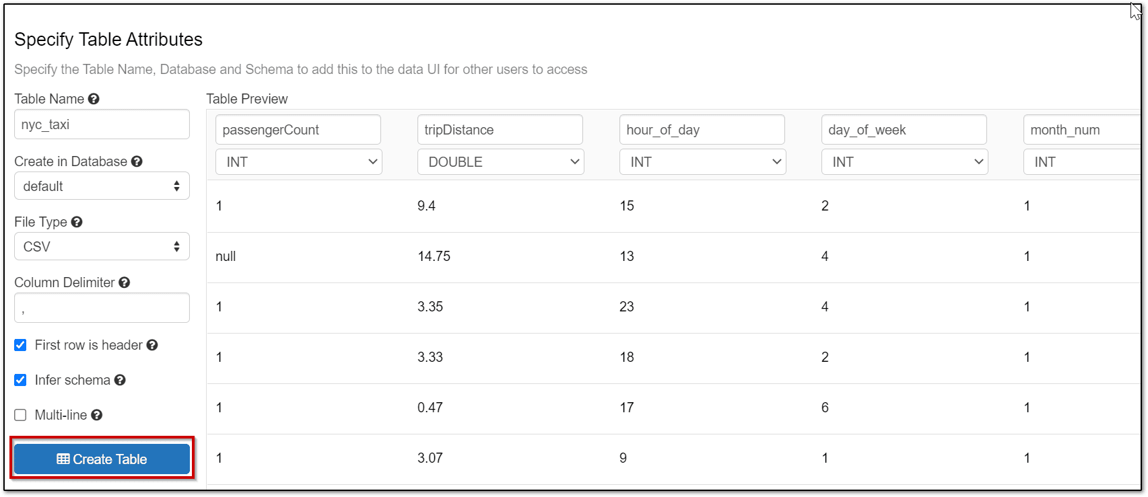Select the tripDistance column name field

click(x=500, y=130)
